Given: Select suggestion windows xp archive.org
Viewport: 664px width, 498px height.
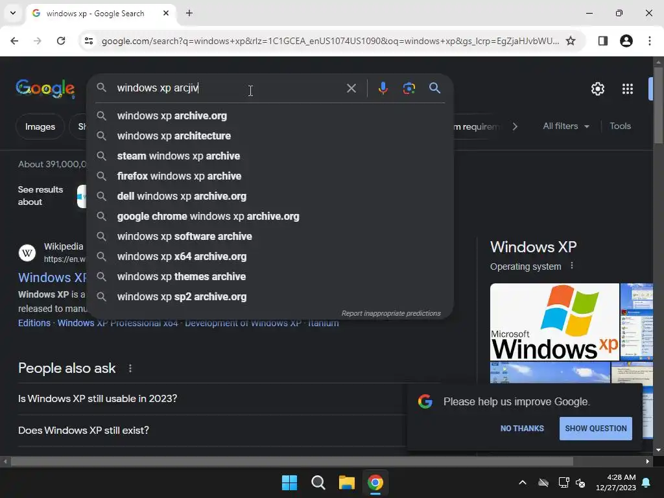Looking at the screenshot, I should [x=270, y=115].
